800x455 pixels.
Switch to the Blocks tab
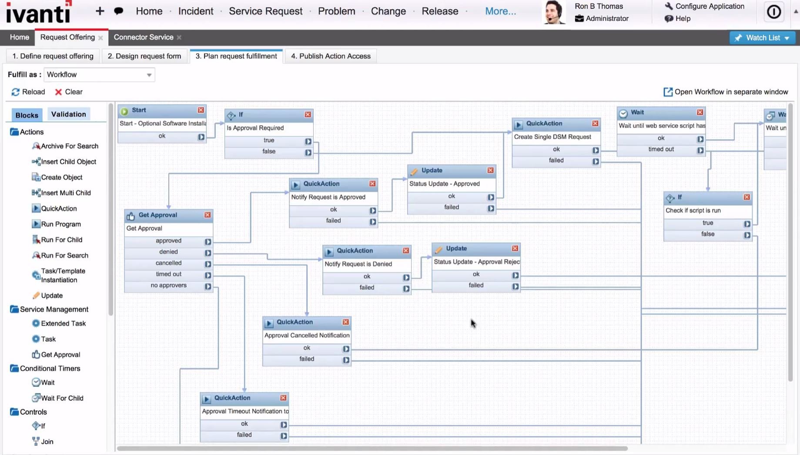[x=27, y=115]
